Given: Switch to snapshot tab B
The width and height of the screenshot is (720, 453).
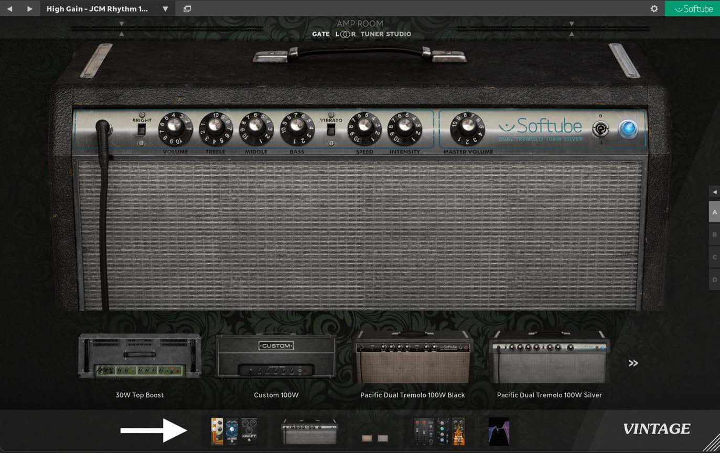Looking at the screenshot, I should (x=714, y=234).
